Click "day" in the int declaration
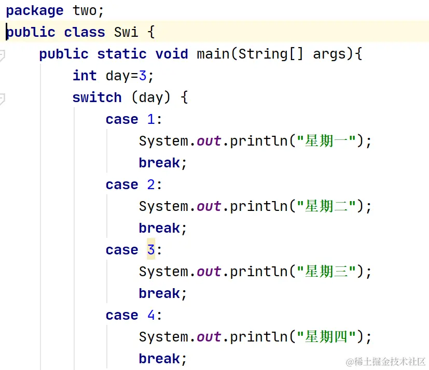The image size is (429, 370). tap(118, 76)
